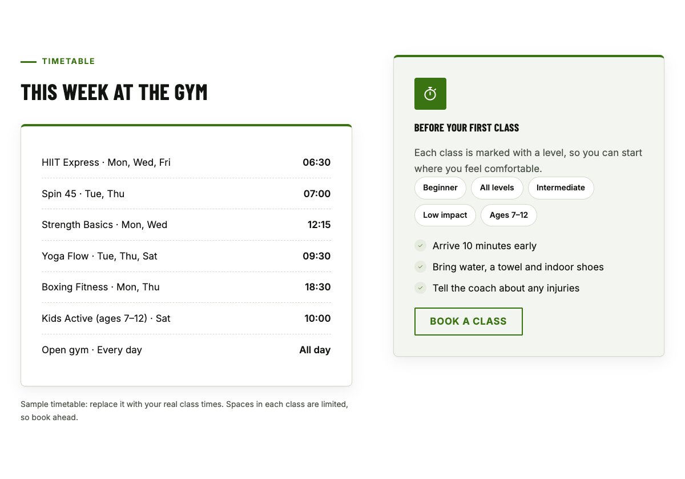Click the green stopwatch icon
Screen dimensions: 685x479
[x=430, y=94]
